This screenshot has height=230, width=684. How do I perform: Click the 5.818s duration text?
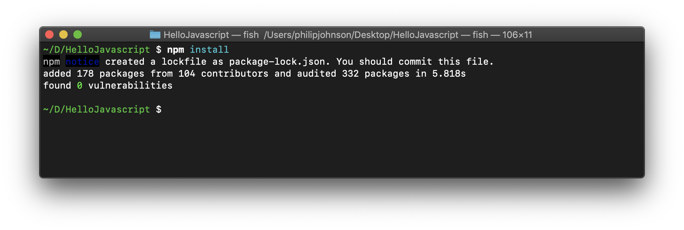click(x=449, y=74)
